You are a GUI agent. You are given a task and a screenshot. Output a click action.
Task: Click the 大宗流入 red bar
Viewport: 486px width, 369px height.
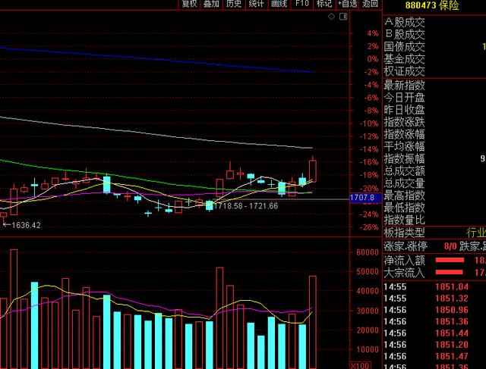[x=450, y=273]
